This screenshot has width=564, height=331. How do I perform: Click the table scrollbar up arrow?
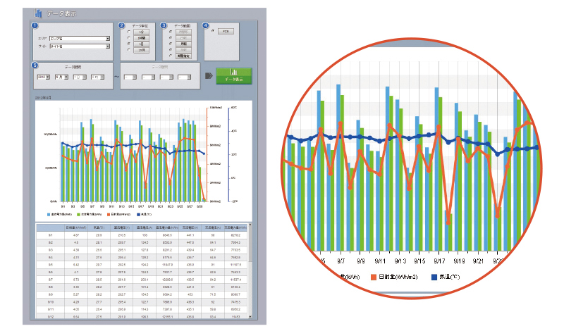(x=250, y=225)
